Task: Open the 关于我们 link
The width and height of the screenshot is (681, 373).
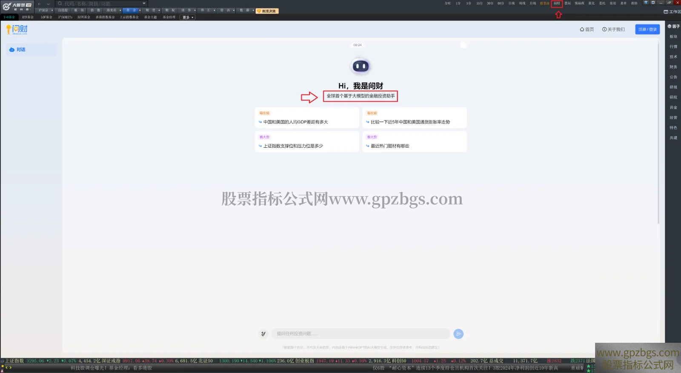Action: (614, 29)
